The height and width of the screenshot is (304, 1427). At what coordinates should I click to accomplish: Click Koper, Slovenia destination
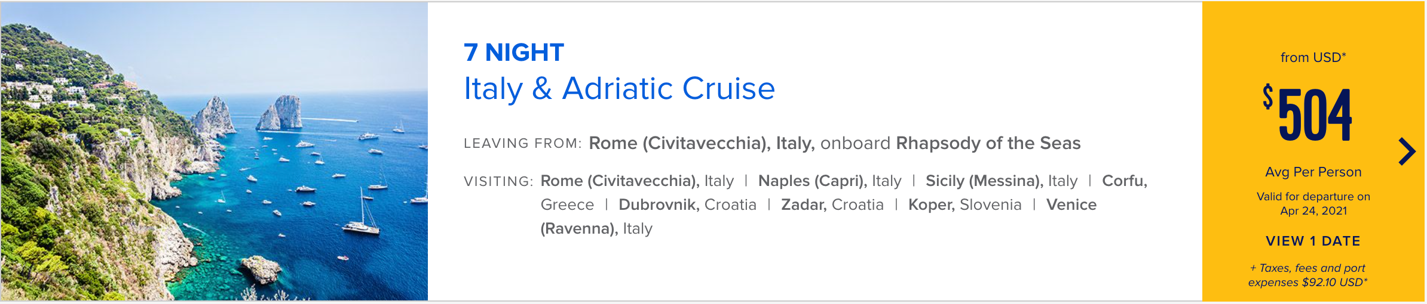(x=965, y=204)
